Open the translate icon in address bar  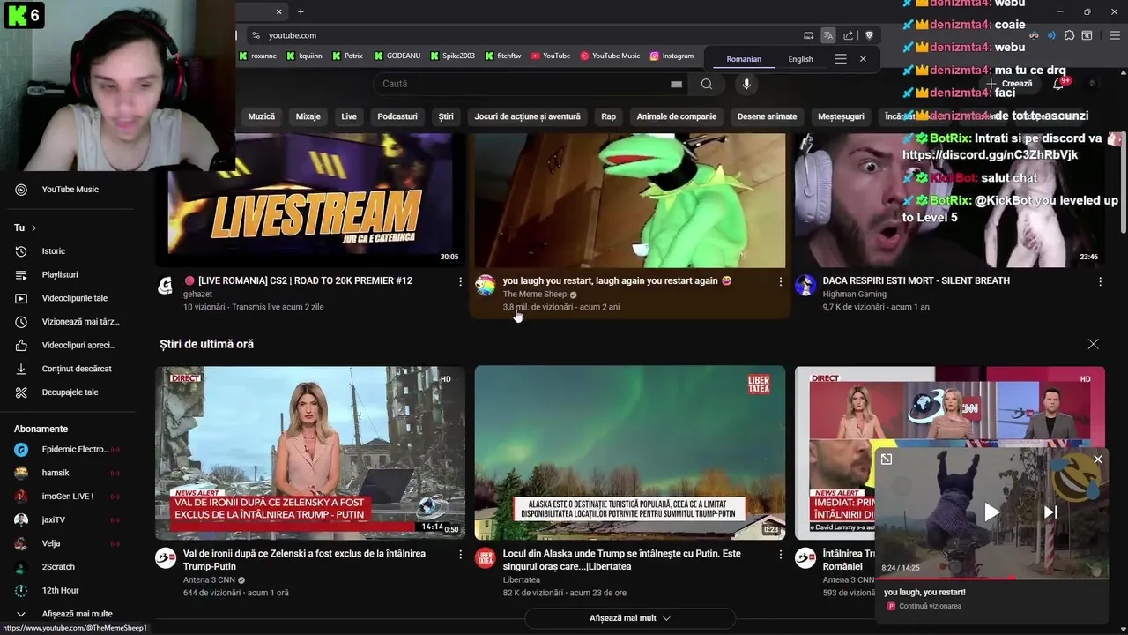[828, 35]
